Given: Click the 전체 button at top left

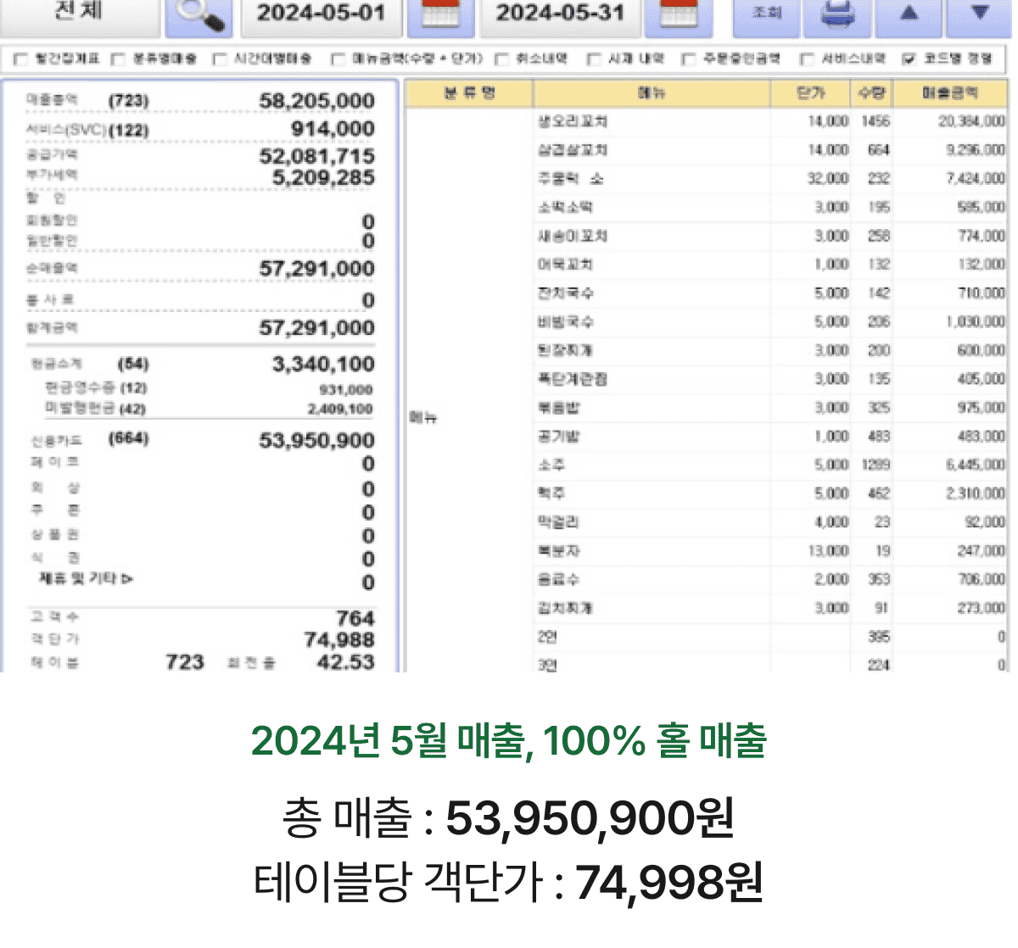Looking at the screenshot, I should point(79,14).
